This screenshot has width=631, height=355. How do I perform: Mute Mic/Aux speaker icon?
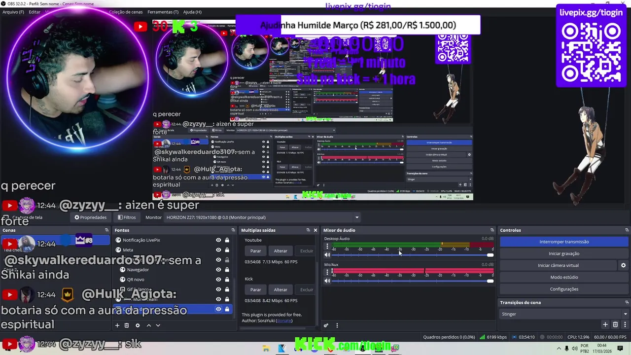(327, 281)
